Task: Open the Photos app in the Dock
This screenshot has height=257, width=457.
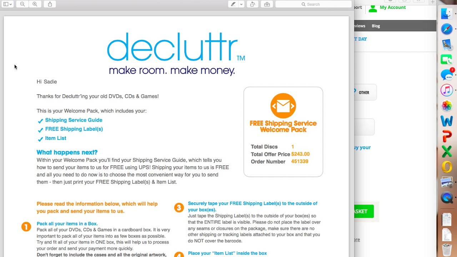Action: 447,106
